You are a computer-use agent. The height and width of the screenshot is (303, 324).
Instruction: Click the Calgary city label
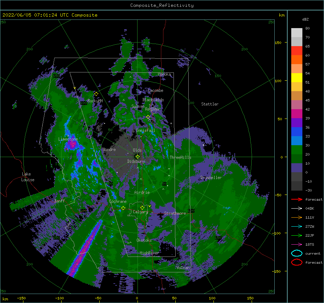[x=140, y=212]
